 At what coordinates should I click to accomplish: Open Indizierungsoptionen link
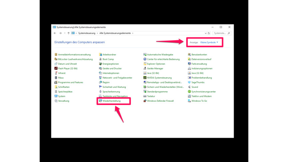click(x=202, y=68)
